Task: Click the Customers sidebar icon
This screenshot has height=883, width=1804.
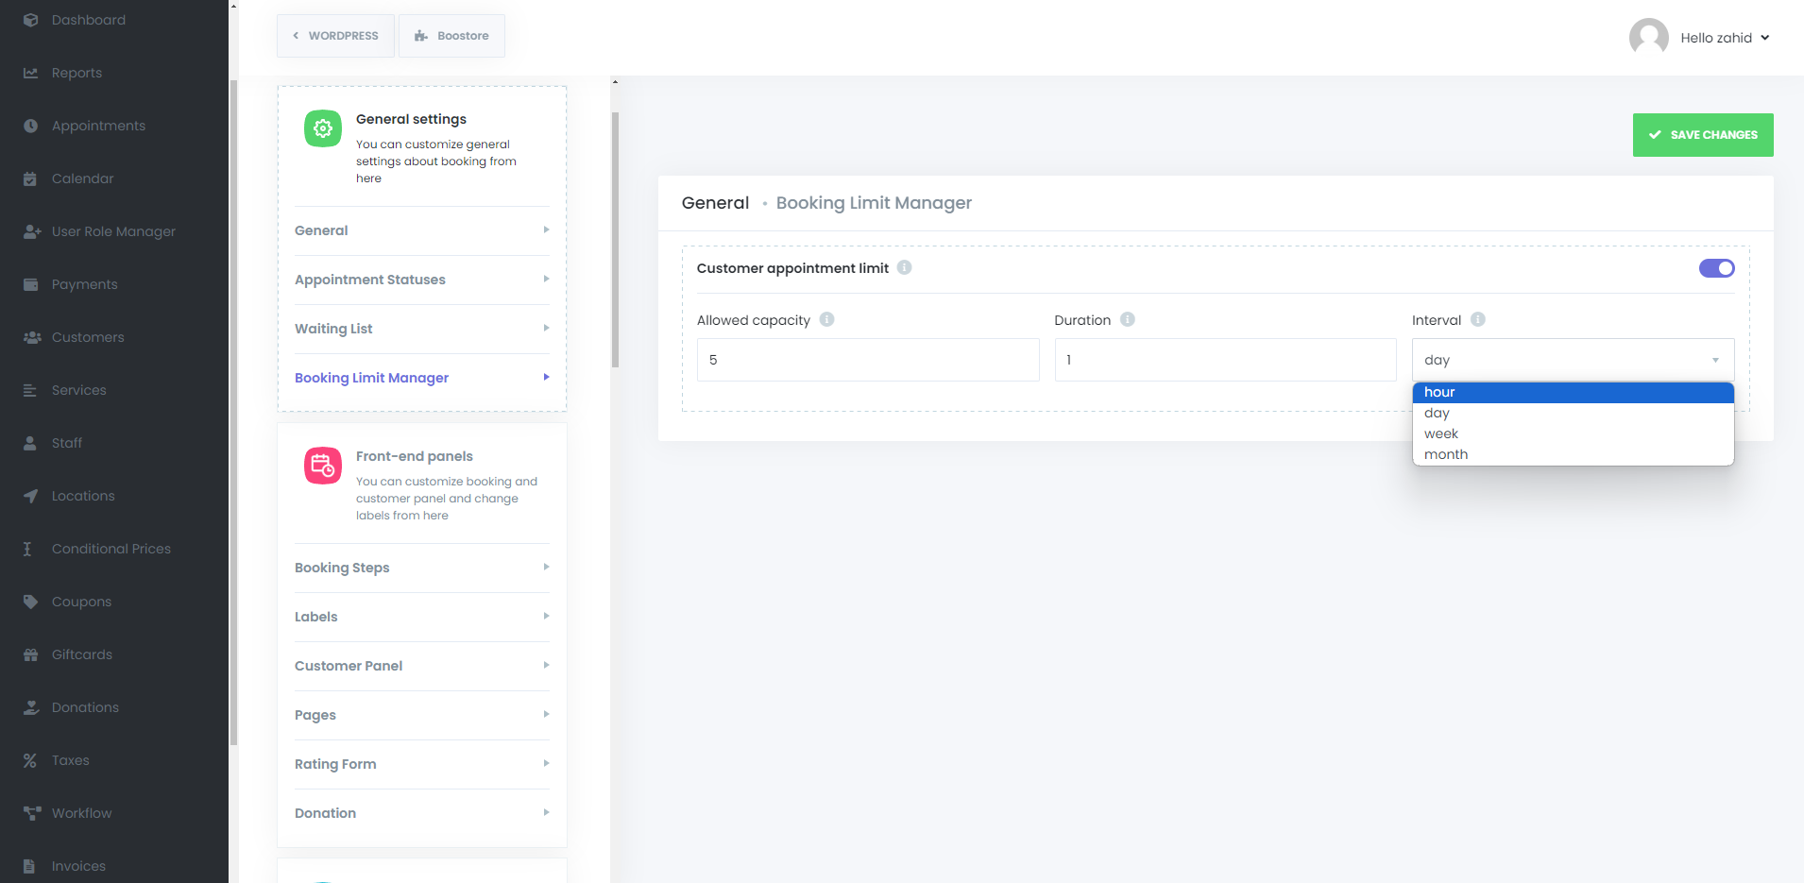Action: pos(31,336)
